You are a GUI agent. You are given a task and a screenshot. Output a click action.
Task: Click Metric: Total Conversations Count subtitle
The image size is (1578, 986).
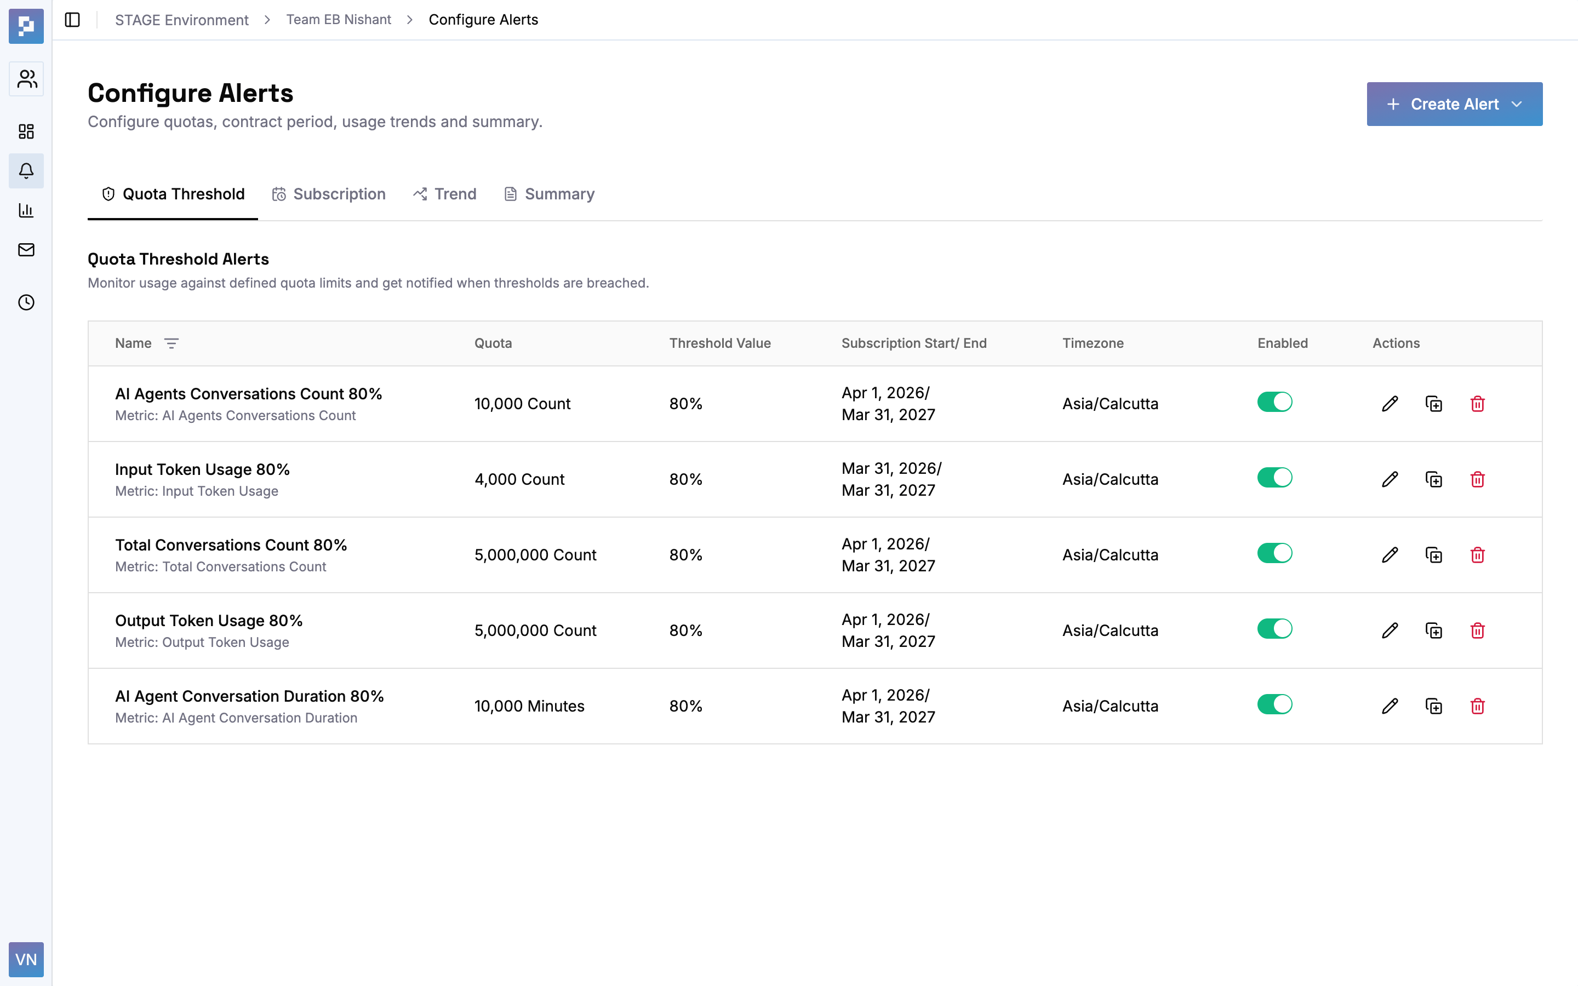220,567
